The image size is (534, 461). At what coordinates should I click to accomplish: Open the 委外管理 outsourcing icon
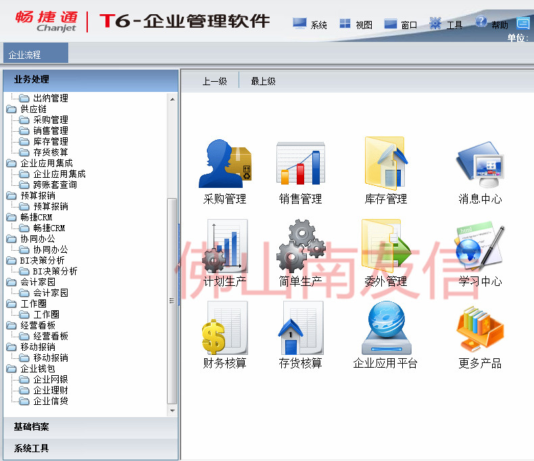386,246
